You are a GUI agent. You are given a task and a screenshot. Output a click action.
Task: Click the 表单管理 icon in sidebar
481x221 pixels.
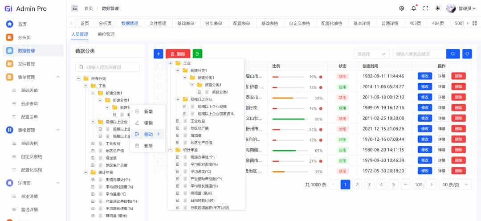click(9, 77)
